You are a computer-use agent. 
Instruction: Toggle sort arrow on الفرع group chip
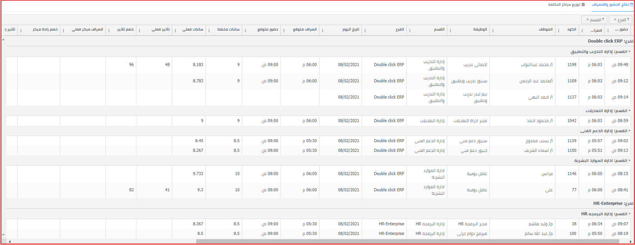coord(628,19)
